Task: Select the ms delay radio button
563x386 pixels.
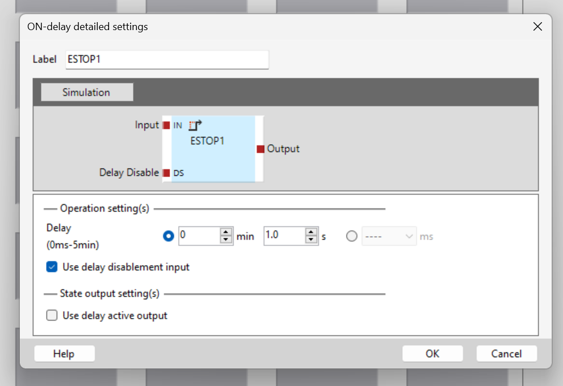Action: [x=352, y=236]
